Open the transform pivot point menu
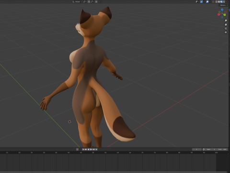 coord(85,1)
